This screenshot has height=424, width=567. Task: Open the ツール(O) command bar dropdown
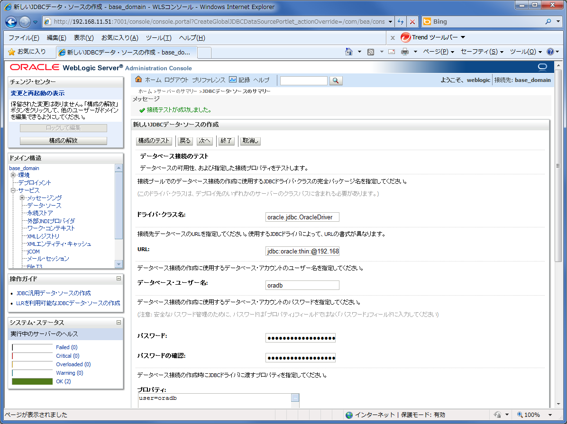pos(526,52)
